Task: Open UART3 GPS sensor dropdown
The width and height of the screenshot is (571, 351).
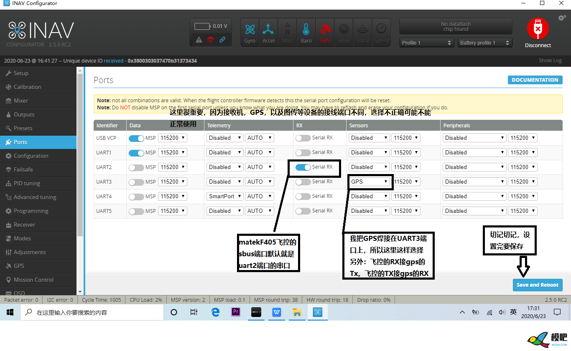Action: pos(369,182)
